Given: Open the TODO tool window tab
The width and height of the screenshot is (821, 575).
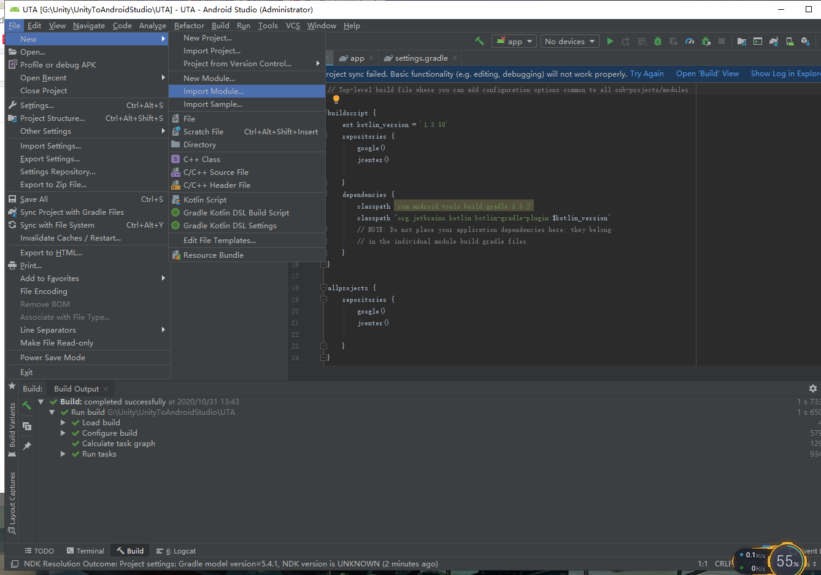Looking at the screenshot, I should pyautogui.click(x=39, y=551).
